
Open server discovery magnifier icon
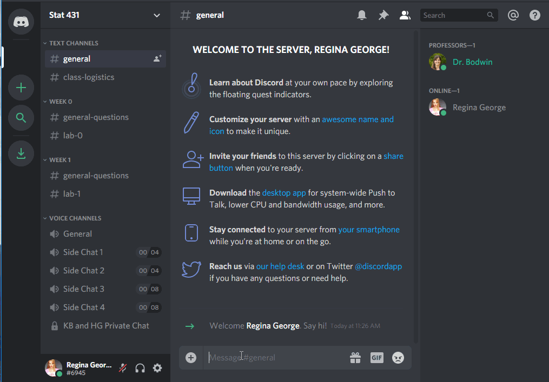click(x=21, y=118)
